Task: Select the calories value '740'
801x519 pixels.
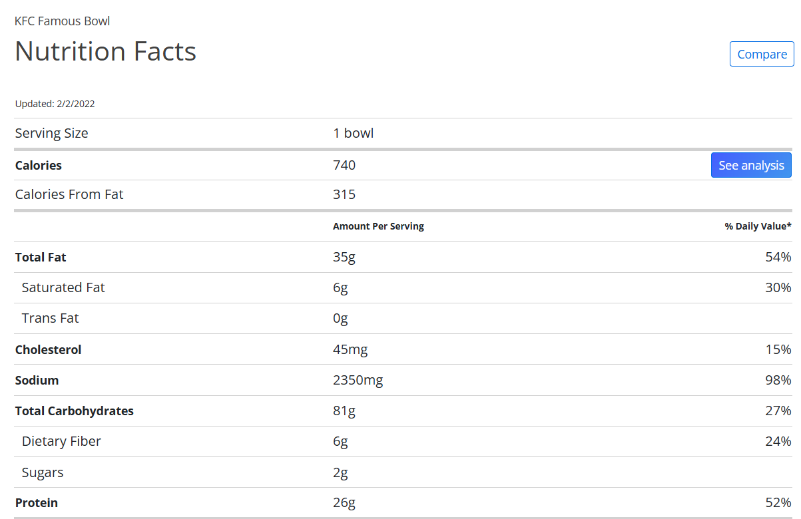Action: pyautogui.click(x=344, y=165)
